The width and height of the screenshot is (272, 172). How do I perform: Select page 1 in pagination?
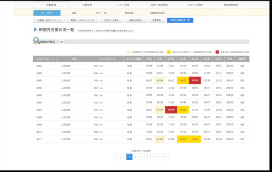coord(129,157)
